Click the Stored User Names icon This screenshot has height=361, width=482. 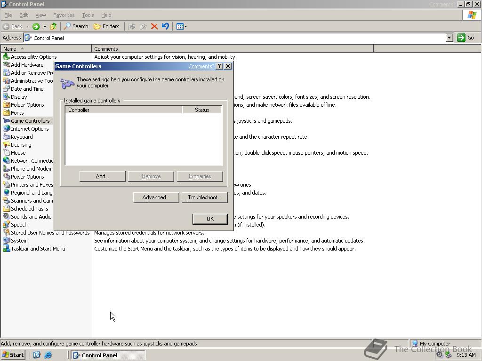point(6,232)
